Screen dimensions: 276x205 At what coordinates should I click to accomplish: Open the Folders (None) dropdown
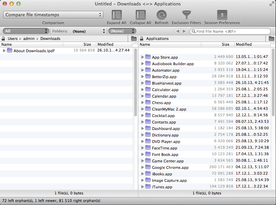click(x=89, y=31)
